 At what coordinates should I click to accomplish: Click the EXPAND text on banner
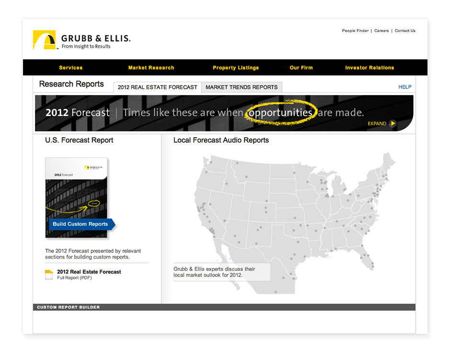377,123
